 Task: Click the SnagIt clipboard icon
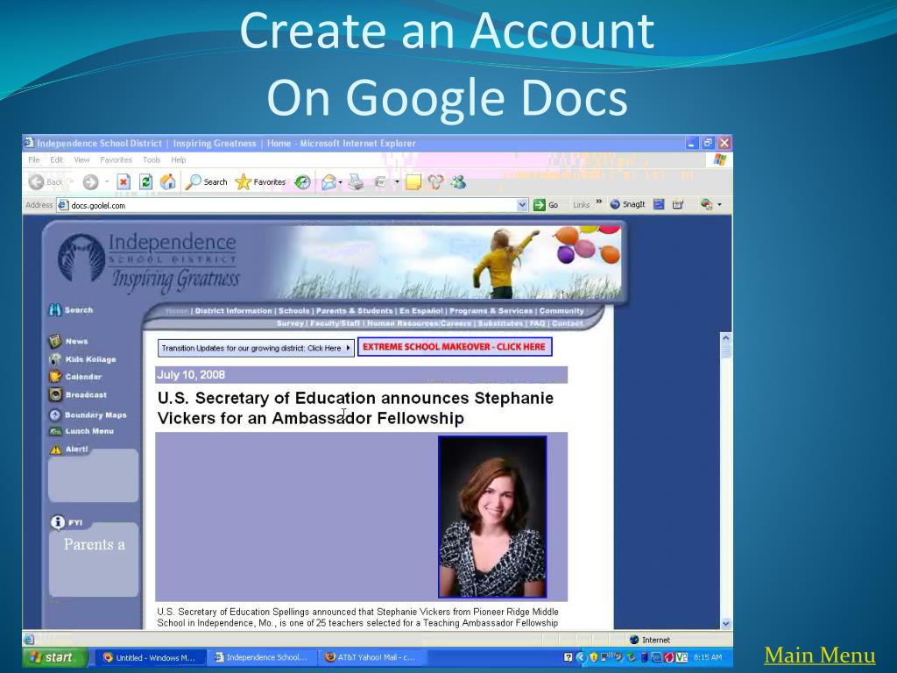click(678, 204)
